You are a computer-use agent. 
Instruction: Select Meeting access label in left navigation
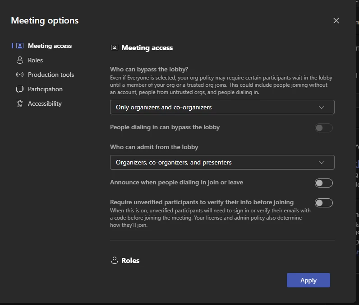point(50,46)
